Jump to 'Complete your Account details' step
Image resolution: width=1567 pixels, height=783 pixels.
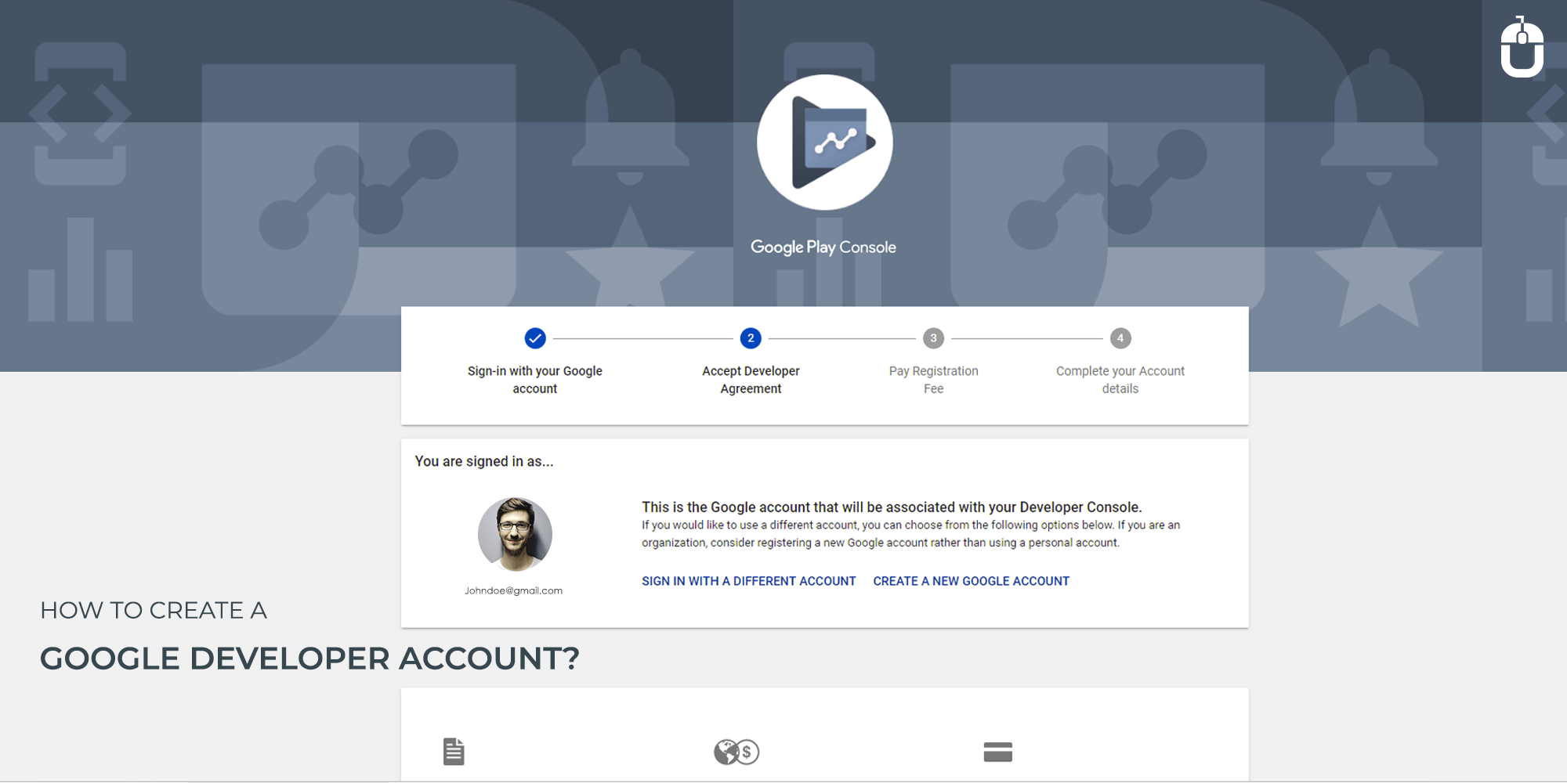click(1120, 380)
